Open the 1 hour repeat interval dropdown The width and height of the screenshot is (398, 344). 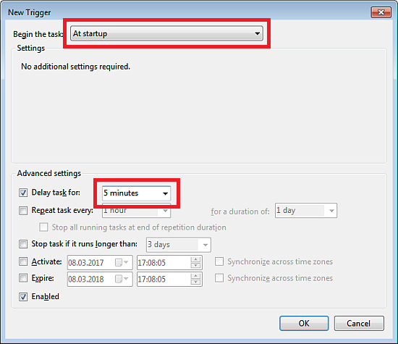click(136, 211)
